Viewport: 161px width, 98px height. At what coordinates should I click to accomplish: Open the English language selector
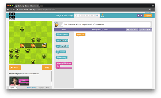tap(13, 88)
